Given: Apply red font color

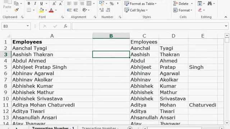Looking at the screenshot, I should (51, 10).
